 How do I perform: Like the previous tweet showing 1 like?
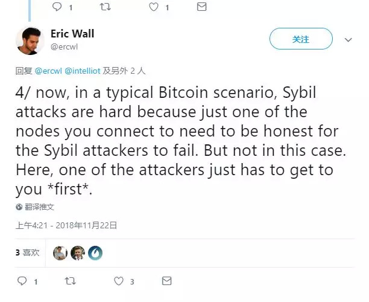154,7
